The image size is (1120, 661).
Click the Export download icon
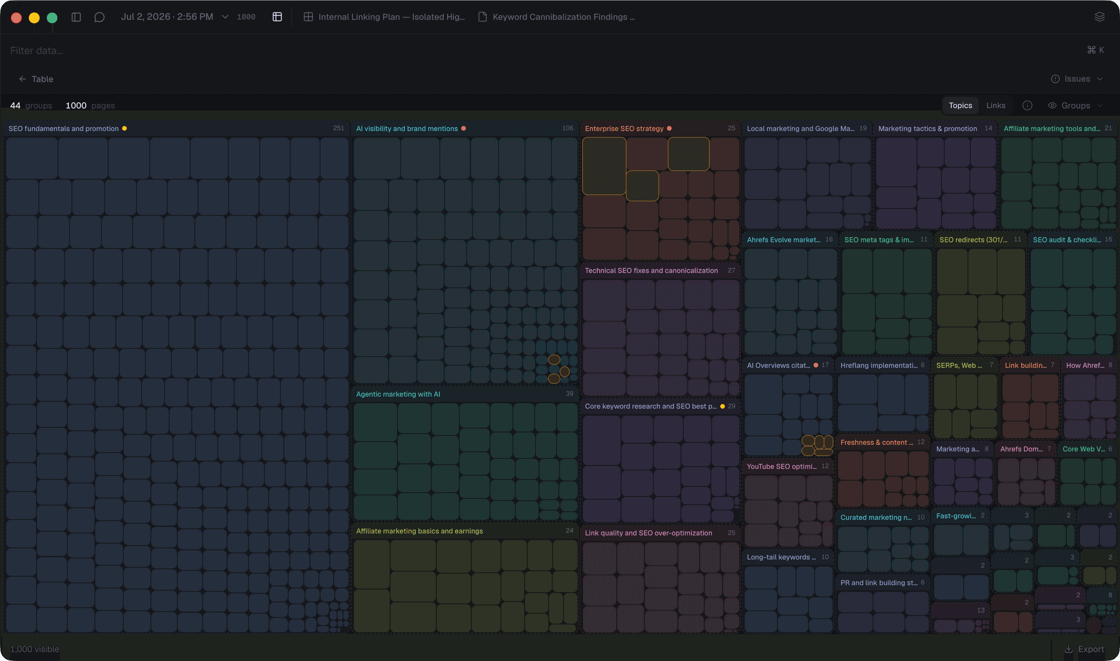point(1069,649)
